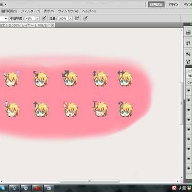Viewport: 192px width, 192px height.
Task: Open the title bar dropdown arrow
Action: coord(5,4)
